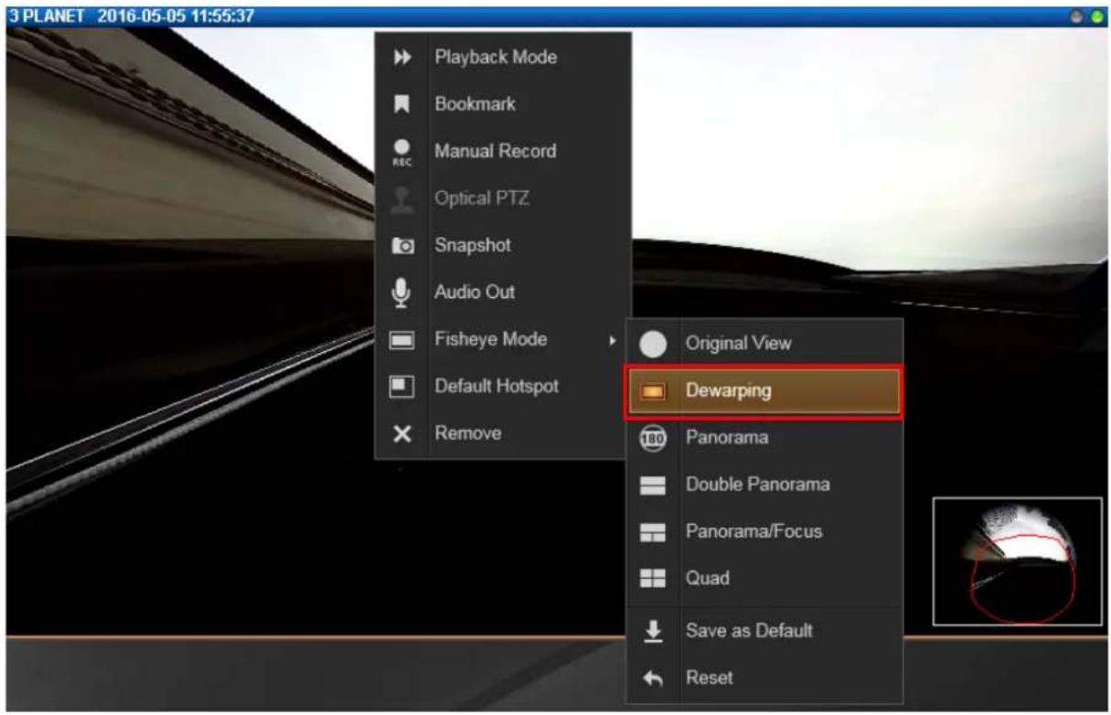Click the Playback Mode fast-forward icon

tap(401, 58)
